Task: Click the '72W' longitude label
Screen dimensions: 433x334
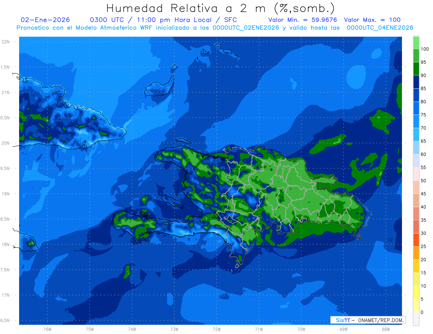Action: pyautogui.click(x=216, y=329)
